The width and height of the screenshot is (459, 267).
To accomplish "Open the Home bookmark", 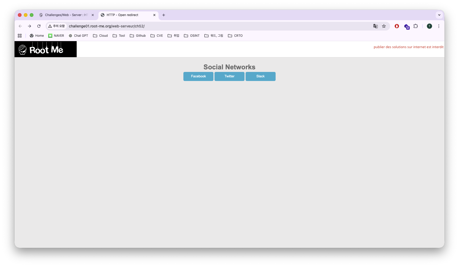I will (x=37, y=36).
